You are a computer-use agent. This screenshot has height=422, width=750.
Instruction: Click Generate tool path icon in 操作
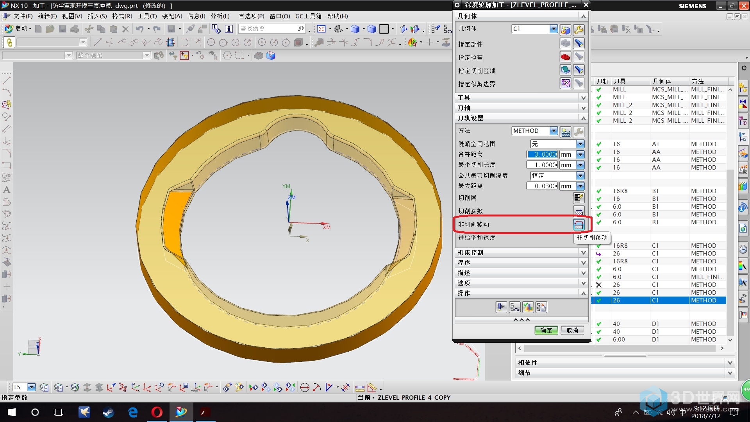(502, 307)
